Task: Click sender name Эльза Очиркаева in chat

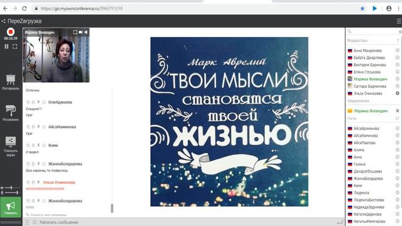Action: pyautogui.click(x=59, y=183)
